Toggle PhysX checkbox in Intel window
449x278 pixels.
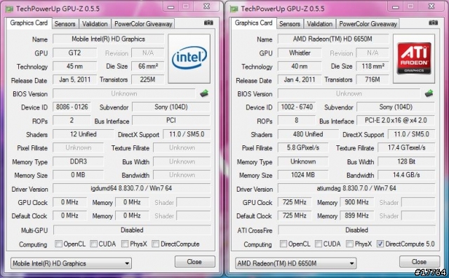(x=125, y=244)
